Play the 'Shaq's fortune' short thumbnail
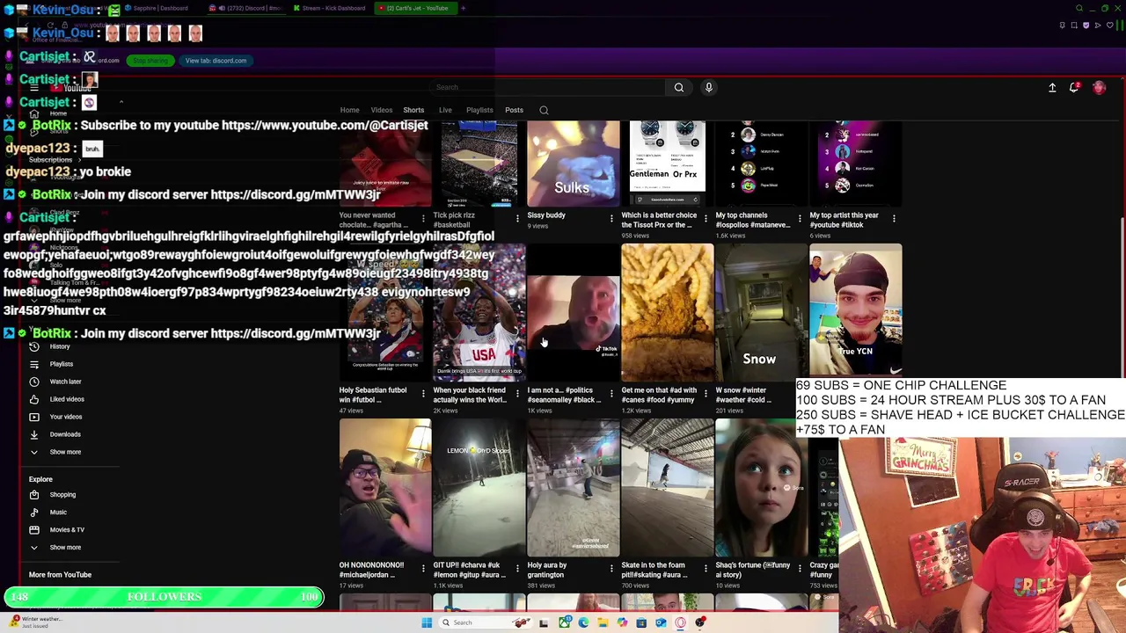This screenshot has width=1126, height=633. coord(761,488)
